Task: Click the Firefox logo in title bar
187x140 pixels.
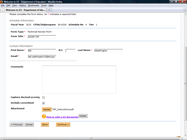Action: tap(1, 2)
